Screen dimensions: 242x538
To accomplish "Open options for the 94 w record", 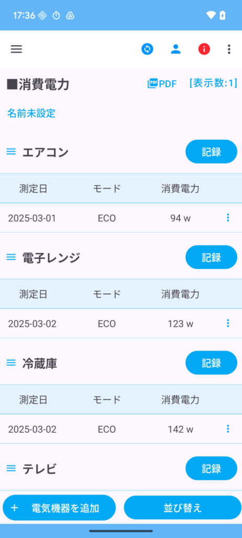I will [x=228, y=218].
